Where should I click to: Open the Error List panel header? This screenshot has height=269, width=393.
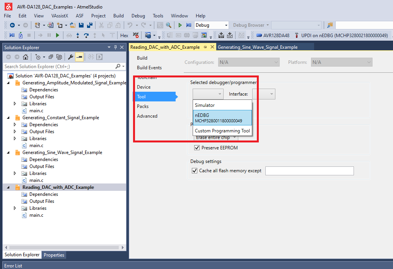pyautogui.click(x=13, y=266)
